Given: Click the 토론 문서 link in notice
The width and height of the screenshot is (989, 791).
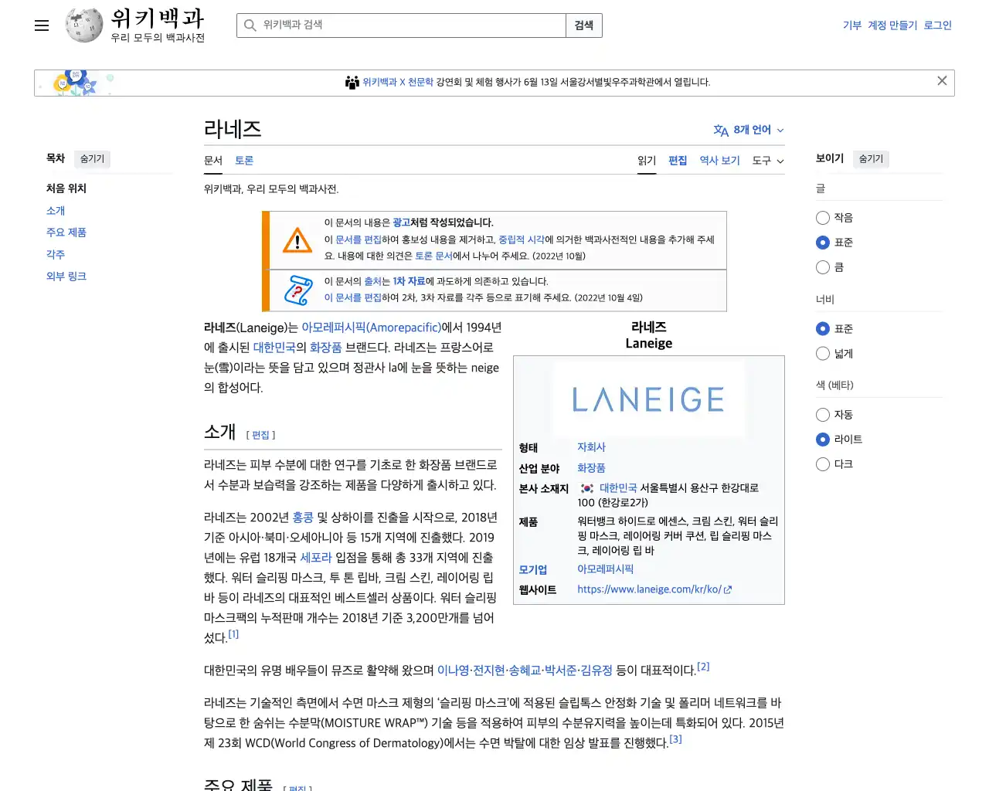Looking at the screenshot, I should (433, 256).
